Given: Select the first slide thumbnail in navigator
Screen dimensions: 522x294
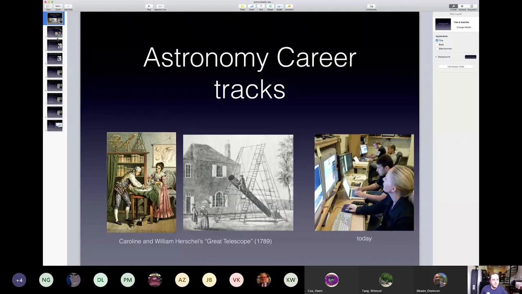Looking at the screenshot, I should (x=55, y=18).
